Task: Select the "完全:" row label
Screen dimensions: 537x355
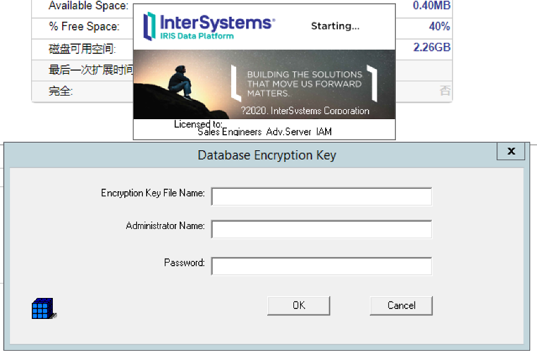Action: point(61,91)
